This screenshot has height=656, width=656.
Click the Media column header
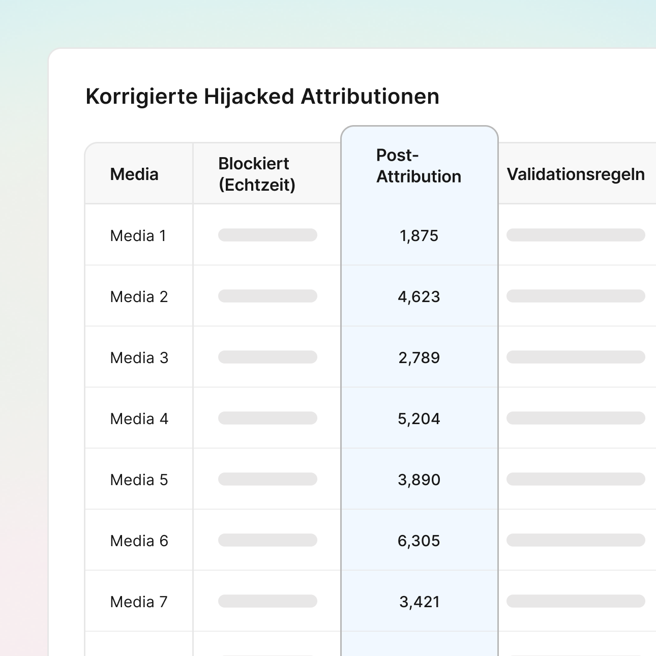point(134,174)
